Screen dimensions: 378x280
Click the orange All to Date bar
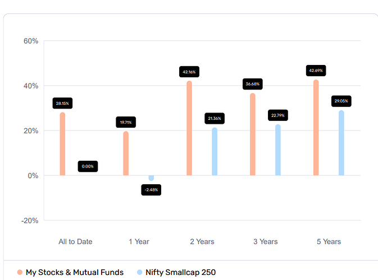point(62,144)
